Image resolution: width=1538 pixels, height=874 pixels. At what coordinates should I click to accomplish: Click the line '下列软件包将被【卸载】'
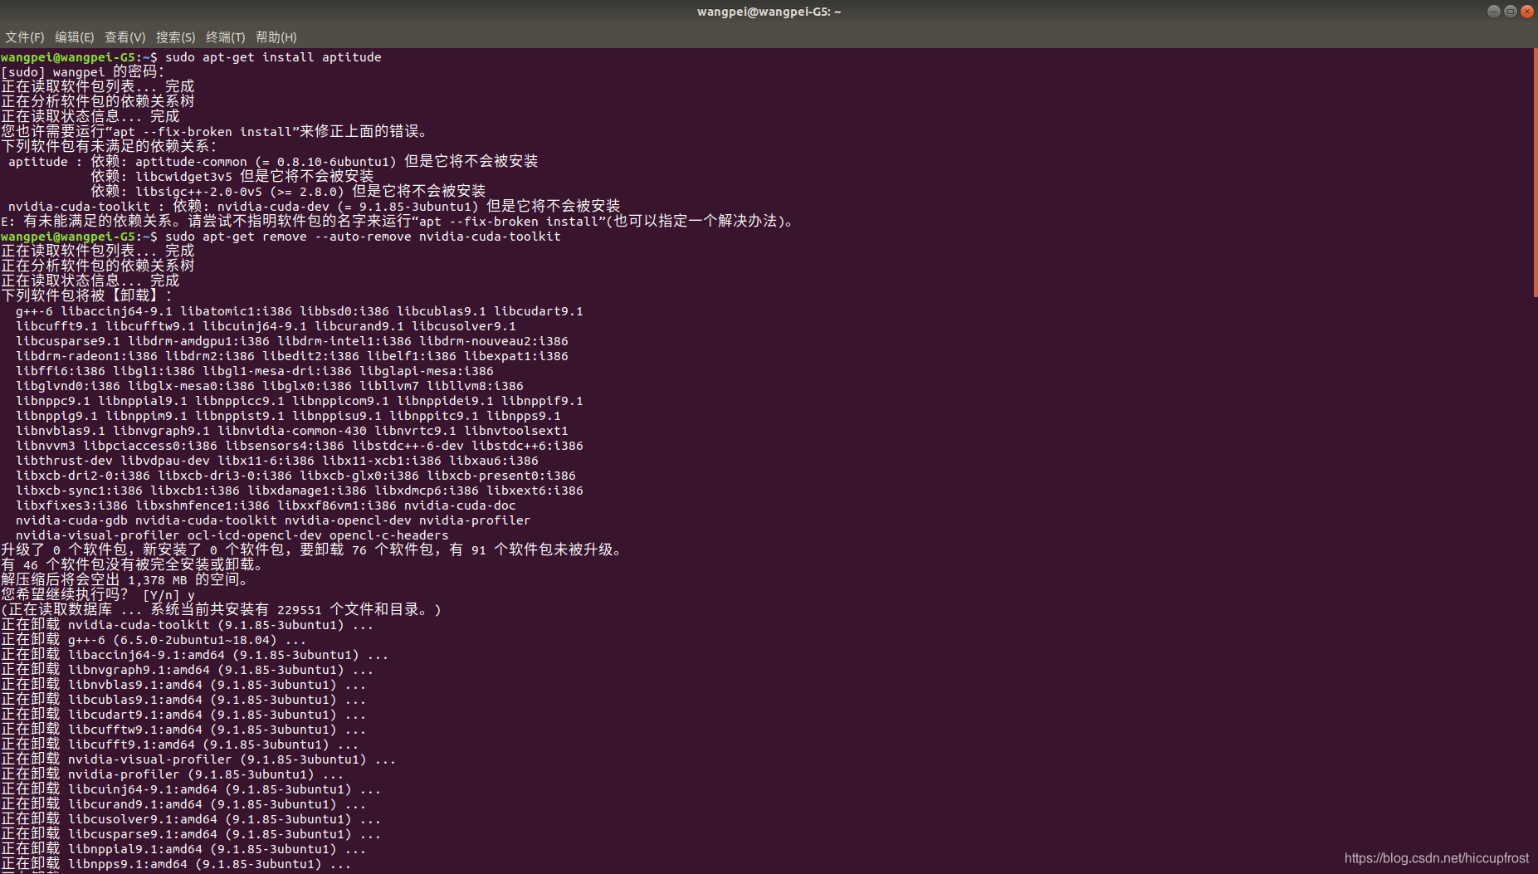pyautogui.click(x=86, y=296)
